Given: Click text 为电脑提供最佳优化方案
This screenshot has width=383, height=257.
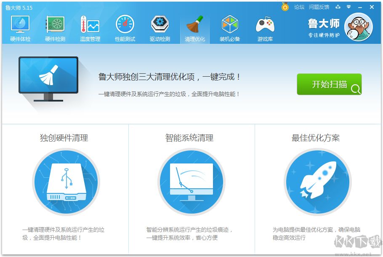Looking at the screenshot, I should [303, 230].
